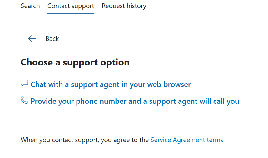
Task: Click the 'When you contact support' text
Action: 60,140
